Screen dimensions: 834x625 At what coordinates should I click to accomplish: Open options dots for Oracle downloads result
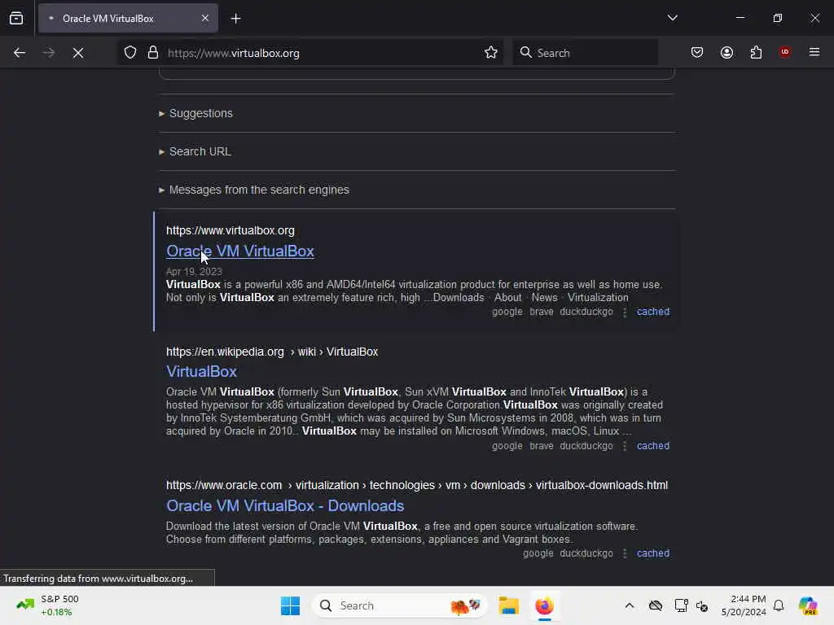click(x=625, y=553)
